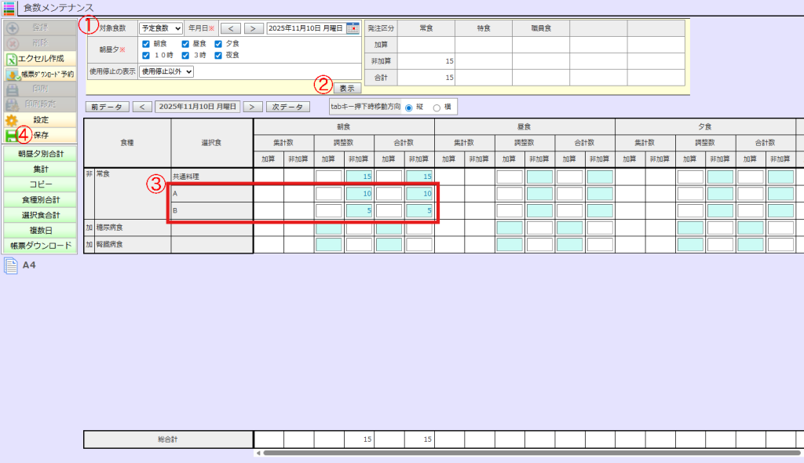Click the 食数メンテナンス app icon in the title bar
Viewport: 804px width, 463px height.
tap(9, 7)
